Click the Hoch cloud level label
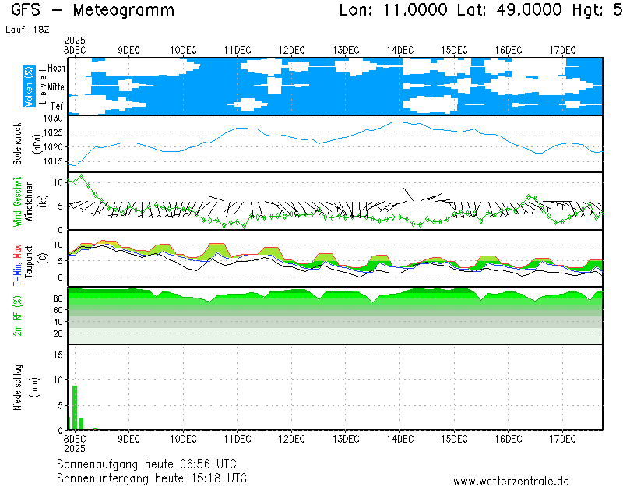 [56, 69]
